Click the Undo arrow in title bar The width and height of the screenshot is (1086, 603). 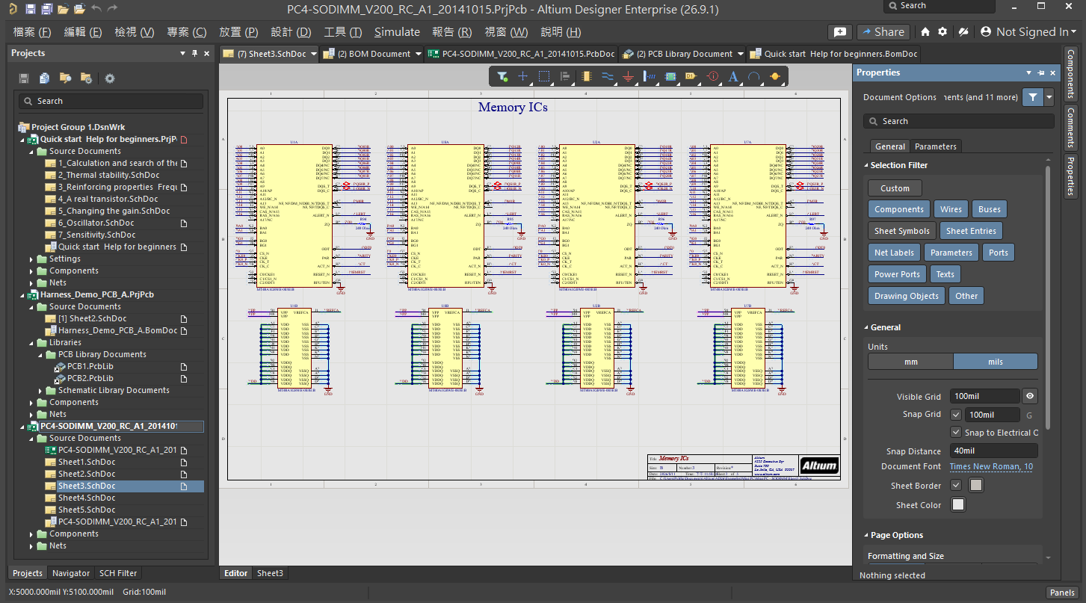[x=96, y=9]
